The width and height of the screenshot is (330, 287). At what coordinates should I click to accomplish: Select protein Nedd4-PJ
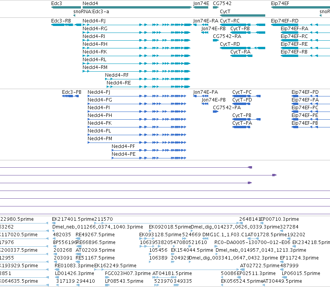click(x=99, y=92)
